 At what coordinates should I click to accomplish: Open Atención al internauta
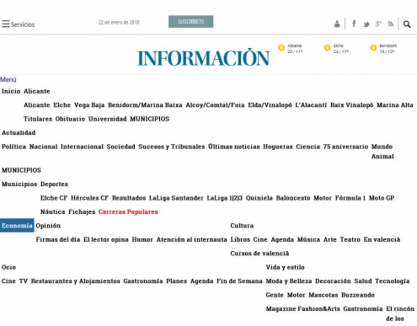pyautogui.click(x=191, y=239)
